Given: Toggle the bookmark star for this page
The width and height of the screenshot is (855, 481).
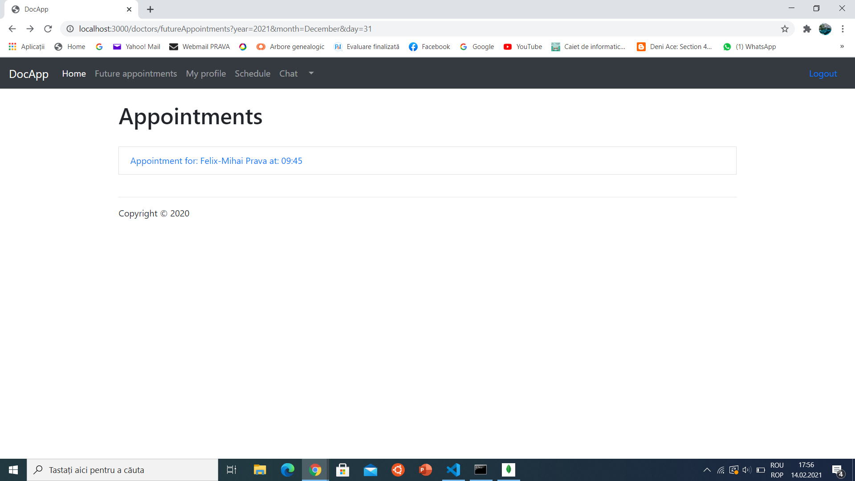Looking at the screenshot, I should tap(785, 29).
